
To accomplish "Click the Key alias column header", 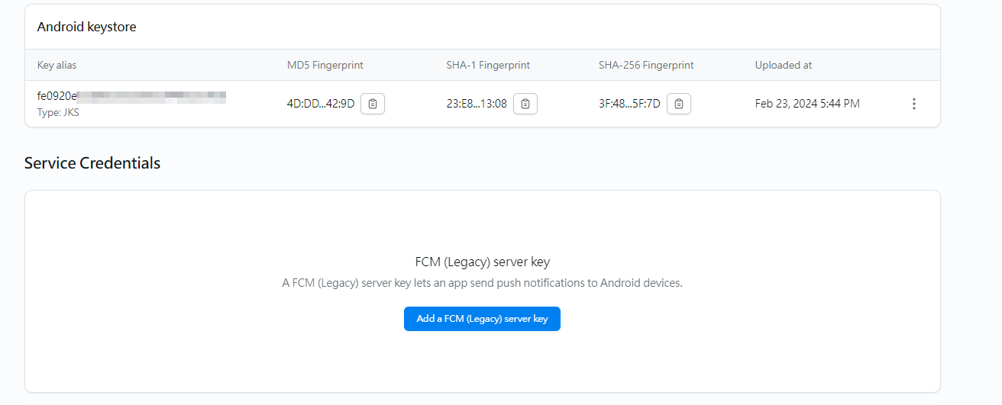I will (x=57, y=66).
